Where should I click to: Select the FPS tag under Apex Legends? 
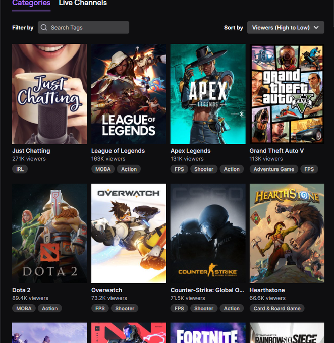(x=179, y=169)
